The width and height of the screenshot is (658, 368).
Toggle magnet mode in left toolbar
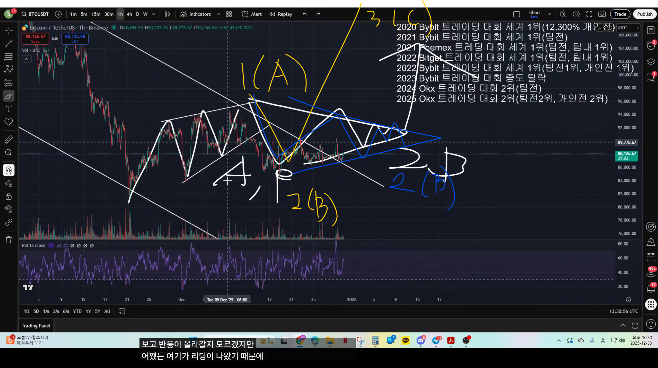8,170
